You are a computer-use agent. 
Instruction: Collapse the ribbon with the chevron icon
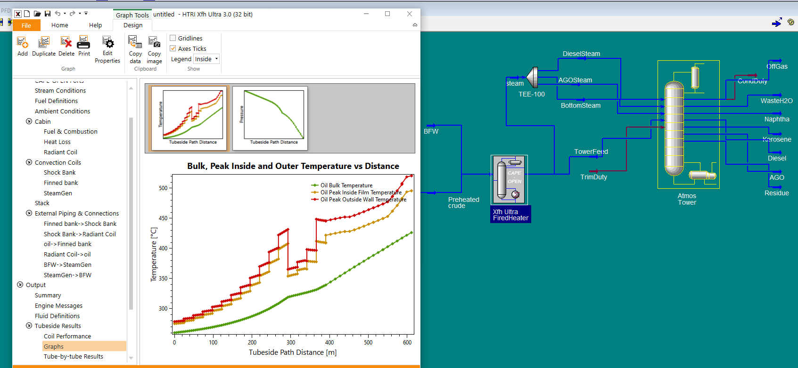coord(415,25)
